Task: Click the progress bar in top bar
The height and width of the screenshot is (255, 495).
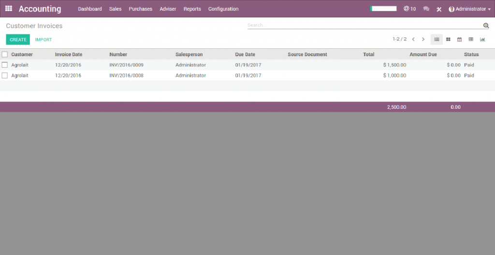Action: click(383, 9)
